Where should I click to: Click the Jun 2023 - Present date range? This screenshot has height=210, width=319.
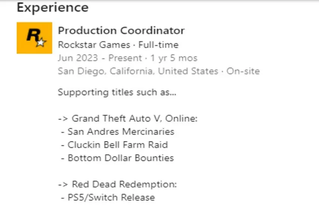tap(100, 58)
